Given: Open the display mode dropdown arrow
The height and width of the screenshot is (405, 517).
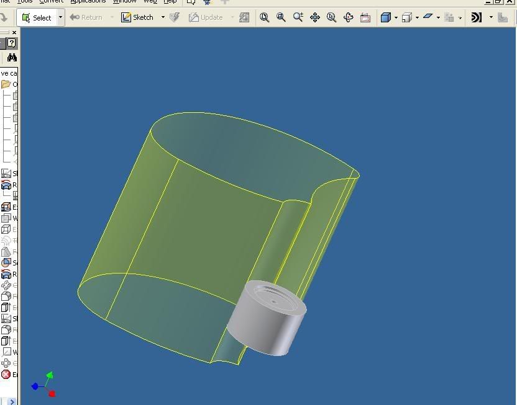Looking at the screenshot, I should pyautogui.click(x=396, y=17).
